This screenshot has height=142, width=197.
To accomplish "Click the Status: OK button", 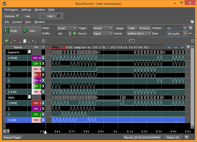I will click(172, 137).
